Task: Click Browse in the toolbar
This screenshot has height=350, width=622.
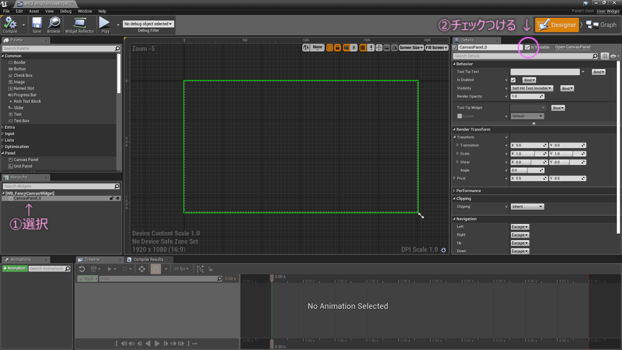Action: (54, 25)
